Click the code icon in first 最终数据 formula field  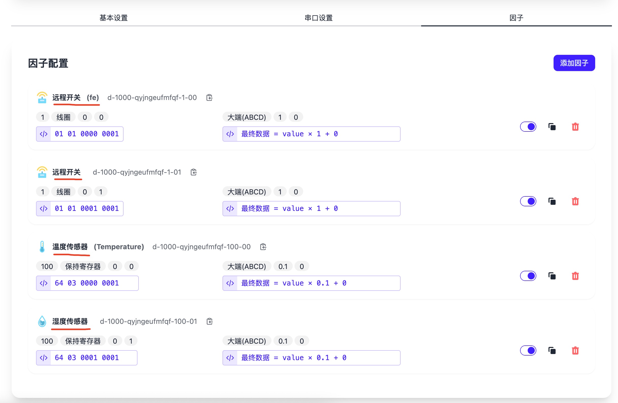click(x=230, y=134)
